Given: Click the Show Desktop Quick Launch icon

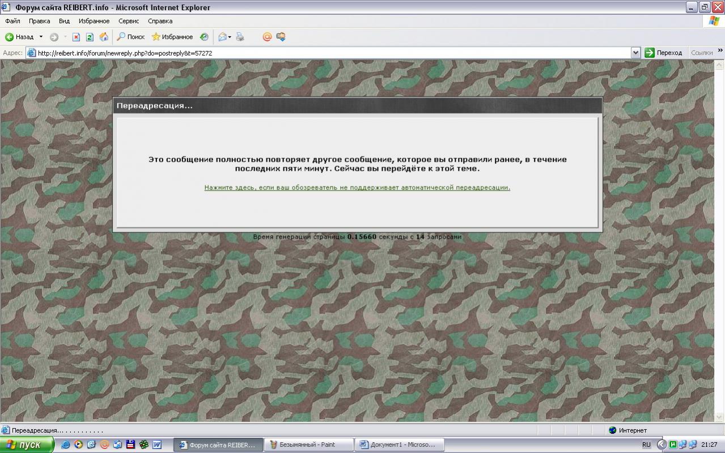Looking at the screenshot, I should tap(117, 445).
